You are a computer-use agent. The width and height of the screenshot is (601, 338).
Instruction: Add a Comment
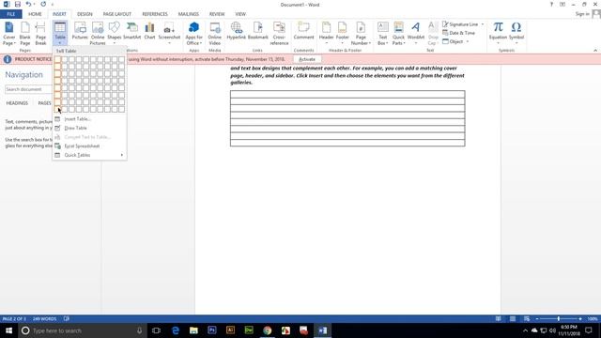point(303,31)
